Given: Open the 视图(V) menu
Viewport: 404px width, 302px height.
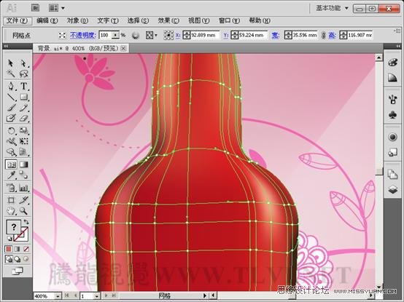Looking at the screenshot, I should click(x=199, y=20).
